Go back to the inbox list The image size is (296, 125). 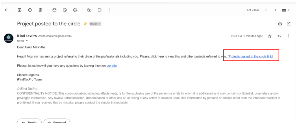tap(6, 10)
